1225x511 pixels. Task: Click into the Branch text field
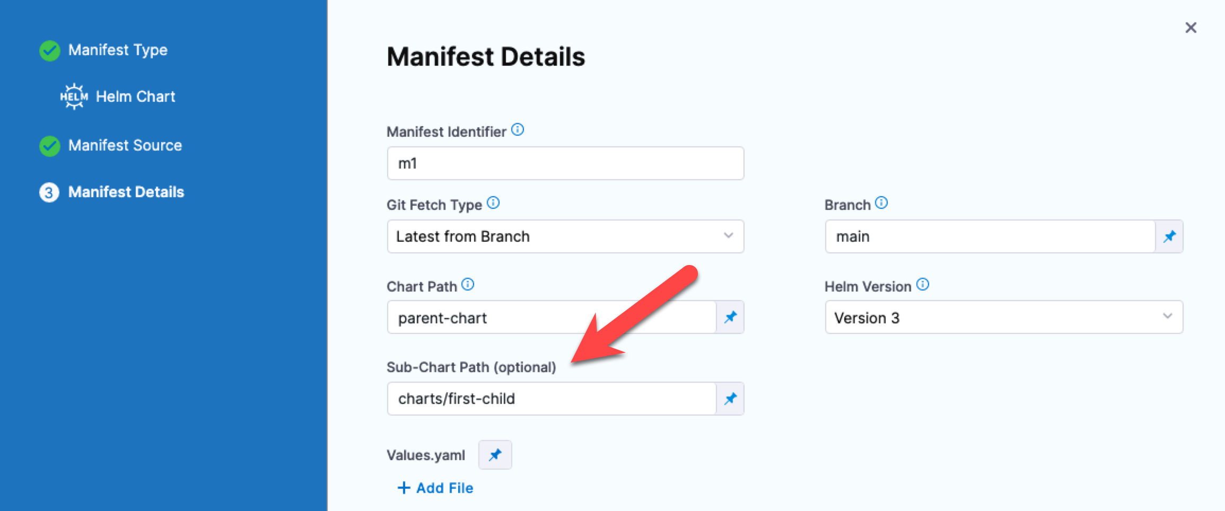click(x=990, y=236)
